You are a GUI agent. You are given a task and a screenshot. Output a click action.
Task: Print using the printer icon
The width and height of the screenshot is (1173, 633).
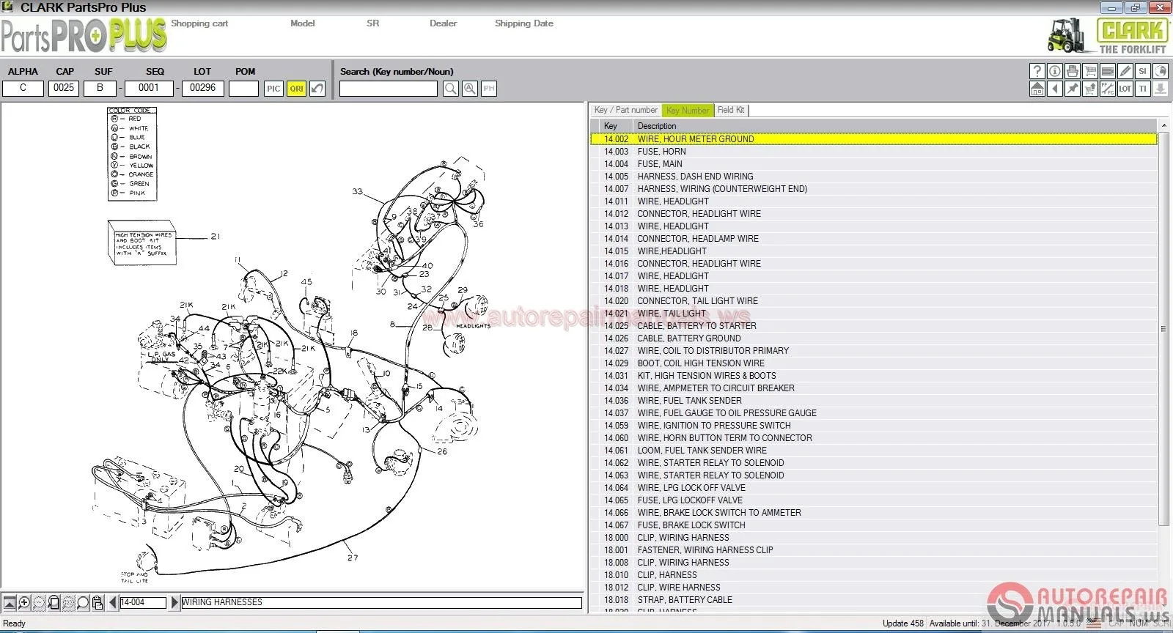[x=1073, y=71]
